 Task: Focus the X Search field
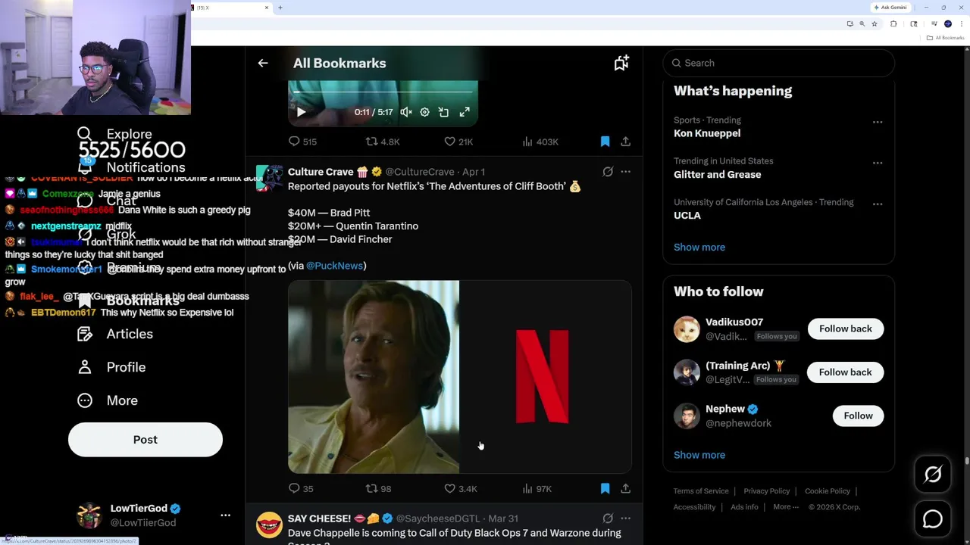click(x=778, y=63)
